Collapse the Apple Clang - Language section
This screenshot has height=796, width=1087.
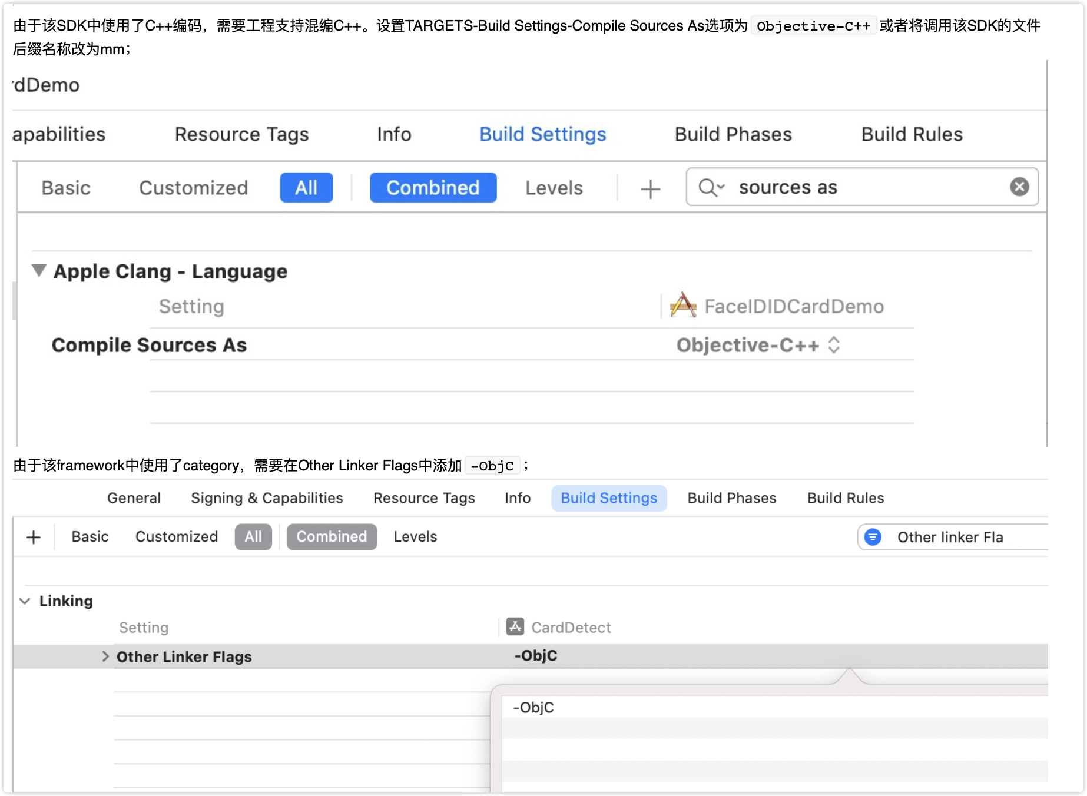coord(39,271)
